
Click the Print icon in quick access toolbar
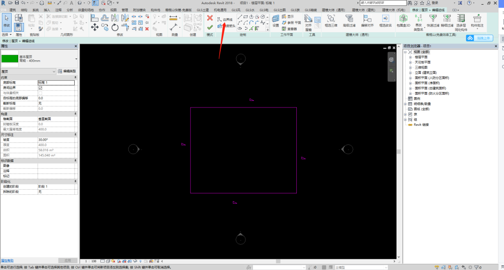(x=42, y=3)
